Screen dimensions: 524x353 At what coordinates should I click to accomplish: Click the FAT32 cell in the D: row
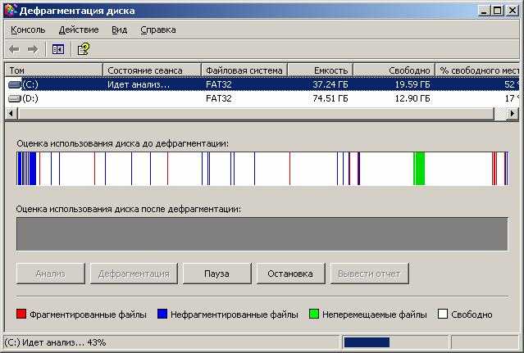219,98
